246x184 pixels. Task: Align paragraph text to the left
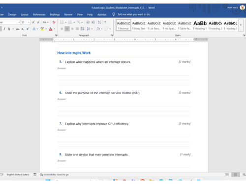tap(62, 29)
